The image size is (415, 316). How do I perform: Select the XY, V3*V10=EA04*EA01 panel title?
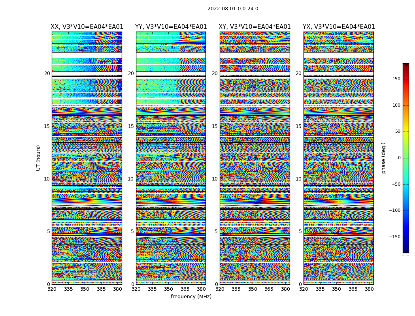255,27
